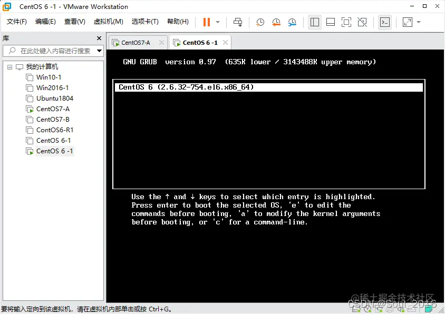
Task: Toggle the library sidebar view icon
Action: pos(315,22)
